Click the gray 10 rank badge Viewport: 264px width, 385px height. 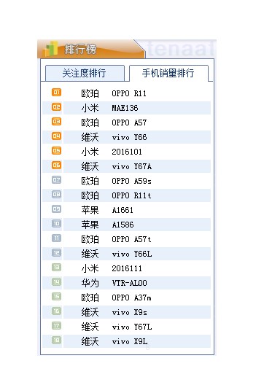coord(56,224)
